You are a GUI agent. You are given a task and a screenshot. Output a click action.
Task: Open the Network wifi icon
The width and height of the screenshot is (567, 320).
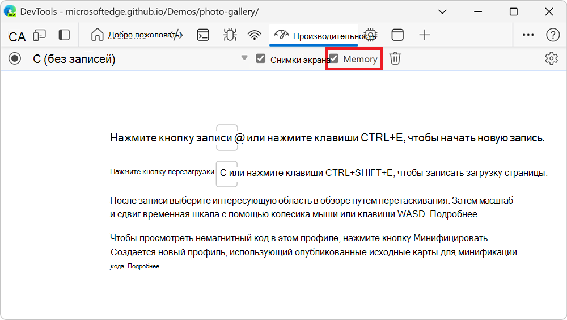255,35
